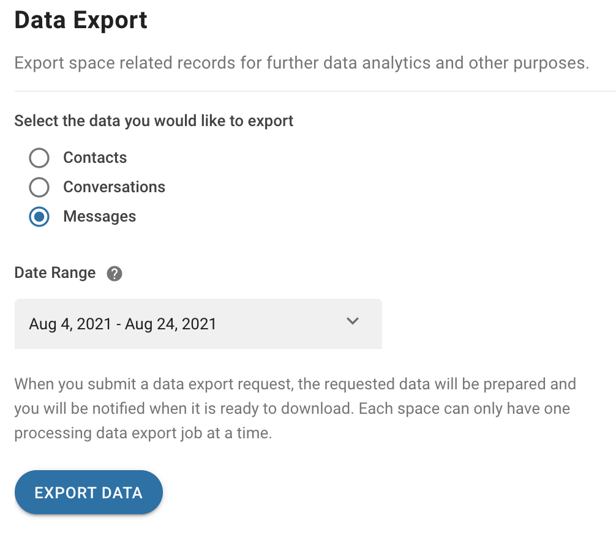Click the 'Select the data you would like to export' label
This screenshot has width=616, height=535.
(x=154, y=121)
